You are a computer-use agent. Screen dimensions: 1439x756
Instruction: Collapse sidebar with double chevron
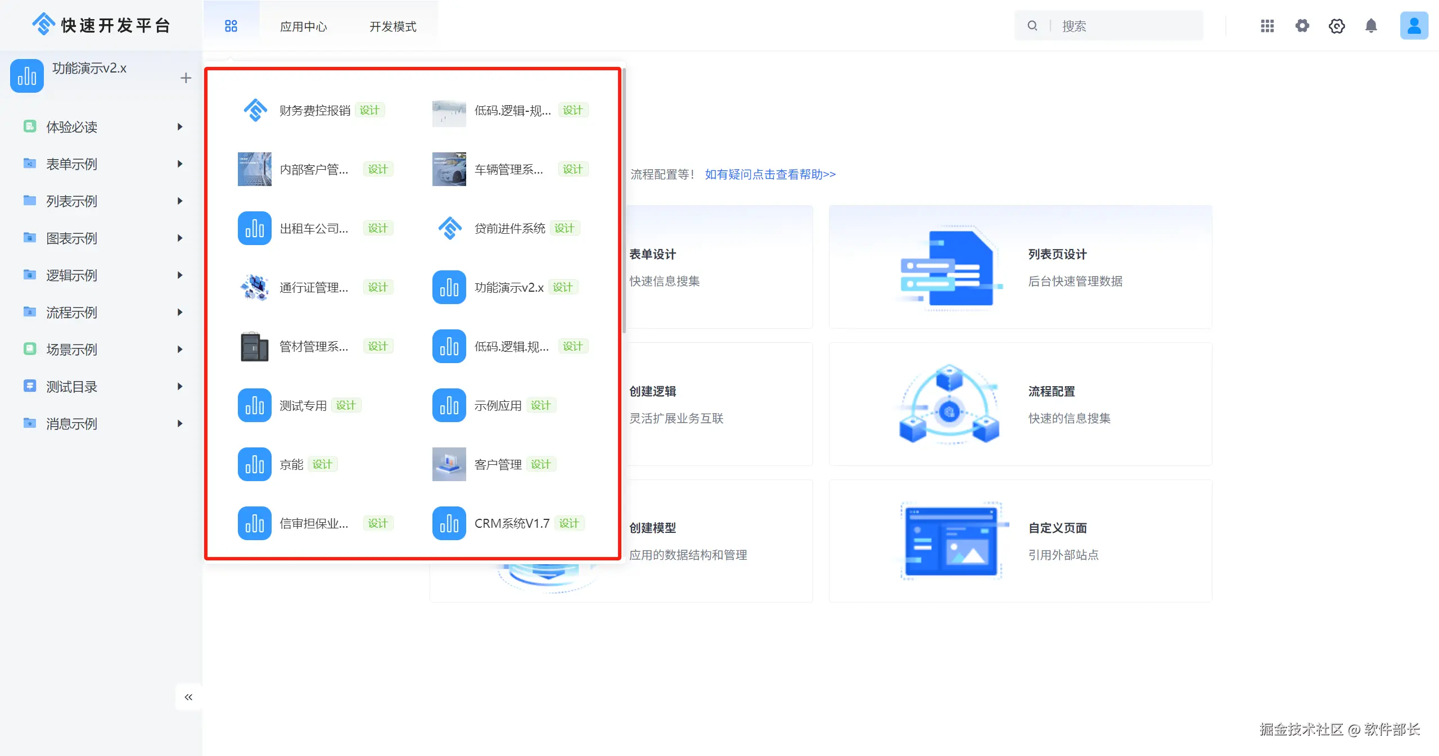coord(188,697)
